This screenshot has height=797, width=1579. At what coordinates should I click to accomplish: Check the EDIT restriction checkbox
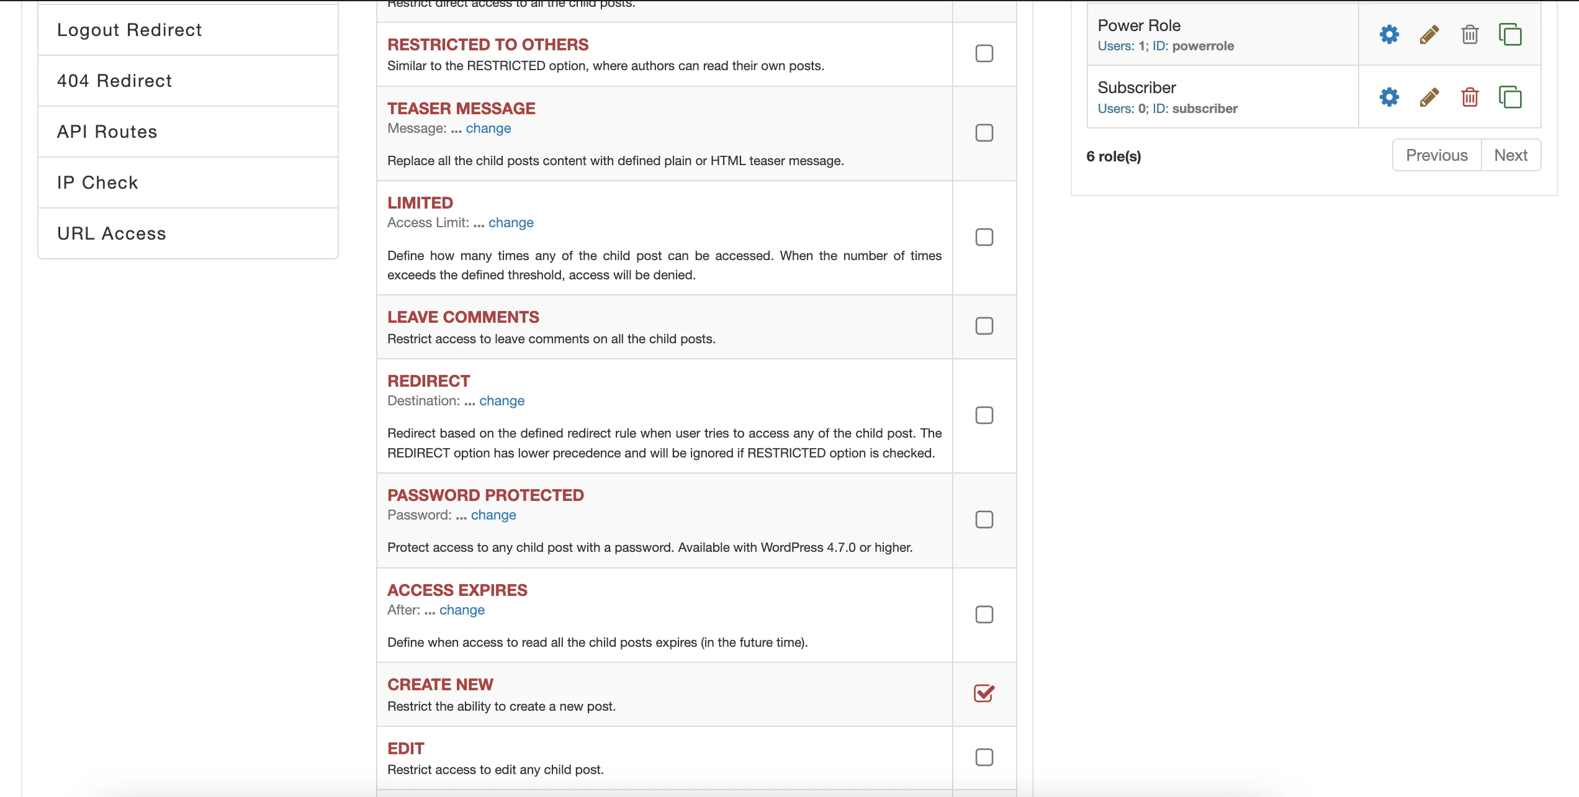tap(984, 757)
